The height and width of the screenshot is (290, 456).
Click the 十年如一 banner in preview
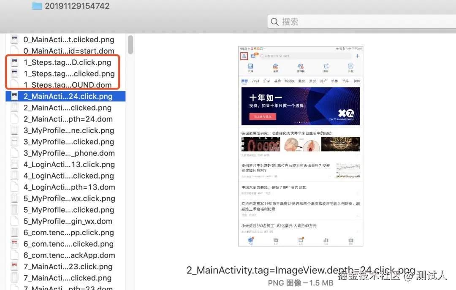[x=301, y=106]
